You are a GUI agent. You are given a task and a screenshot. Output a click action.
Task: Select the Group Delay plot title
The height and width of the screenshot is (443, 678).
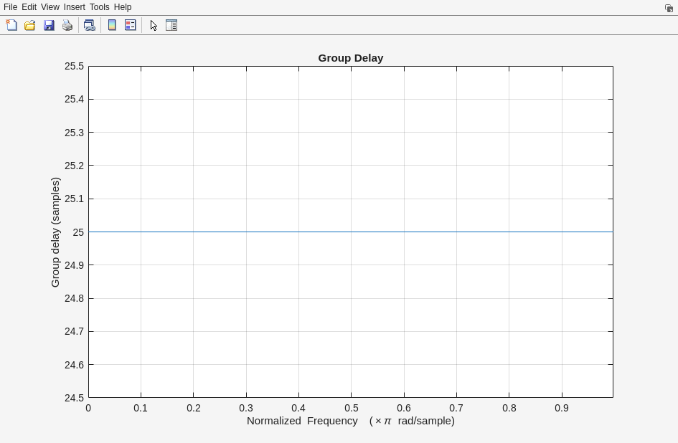(350, 58)
